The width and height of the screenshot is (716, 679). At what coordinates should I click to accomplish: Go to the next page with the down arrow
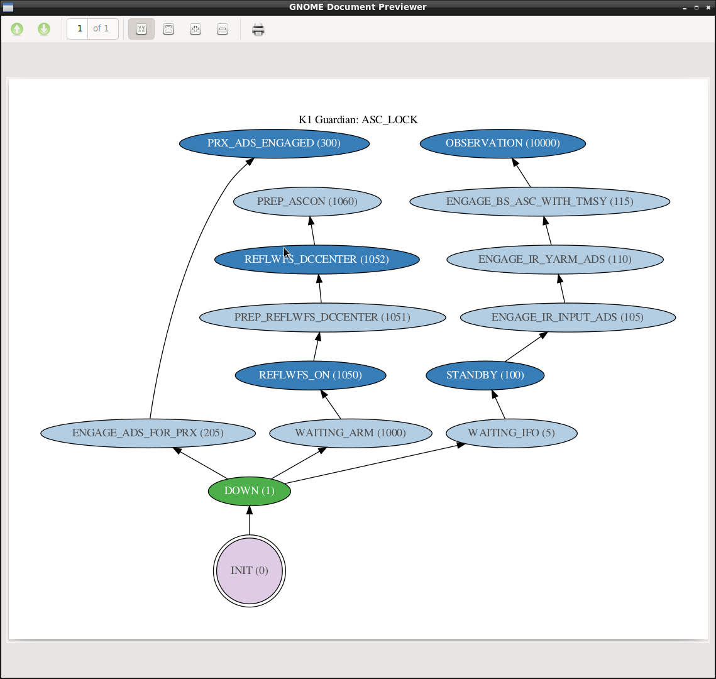coord(44,29)
